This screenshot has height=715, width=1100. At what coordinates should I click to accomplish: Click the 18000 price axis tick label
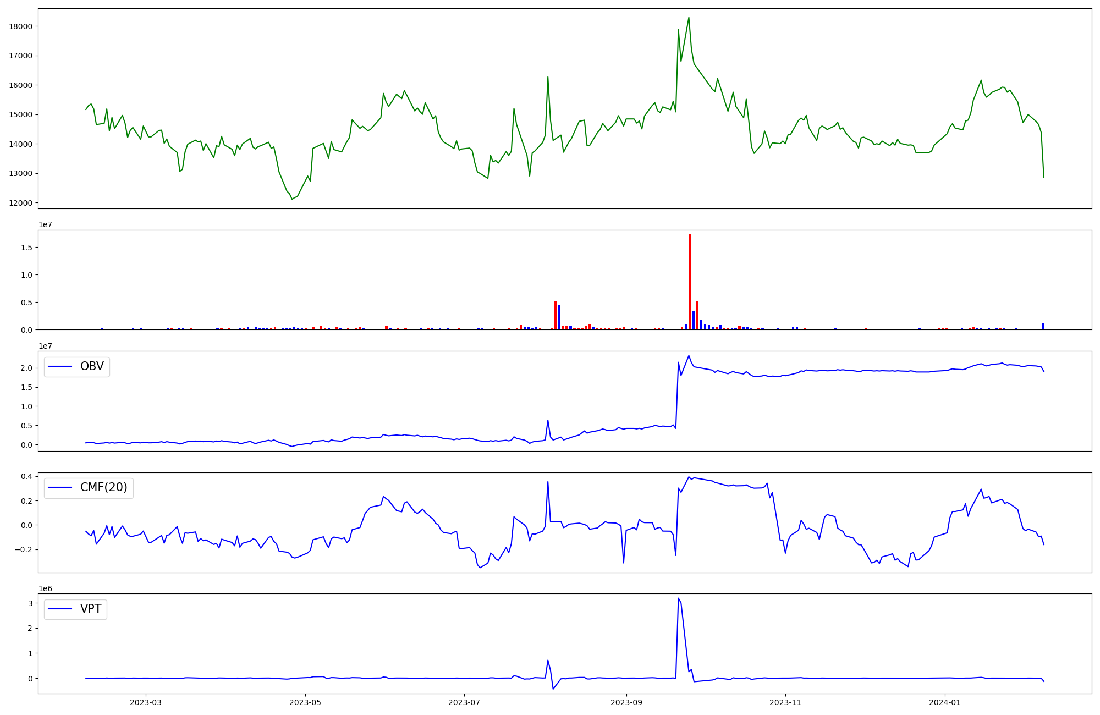coord(21,26)
